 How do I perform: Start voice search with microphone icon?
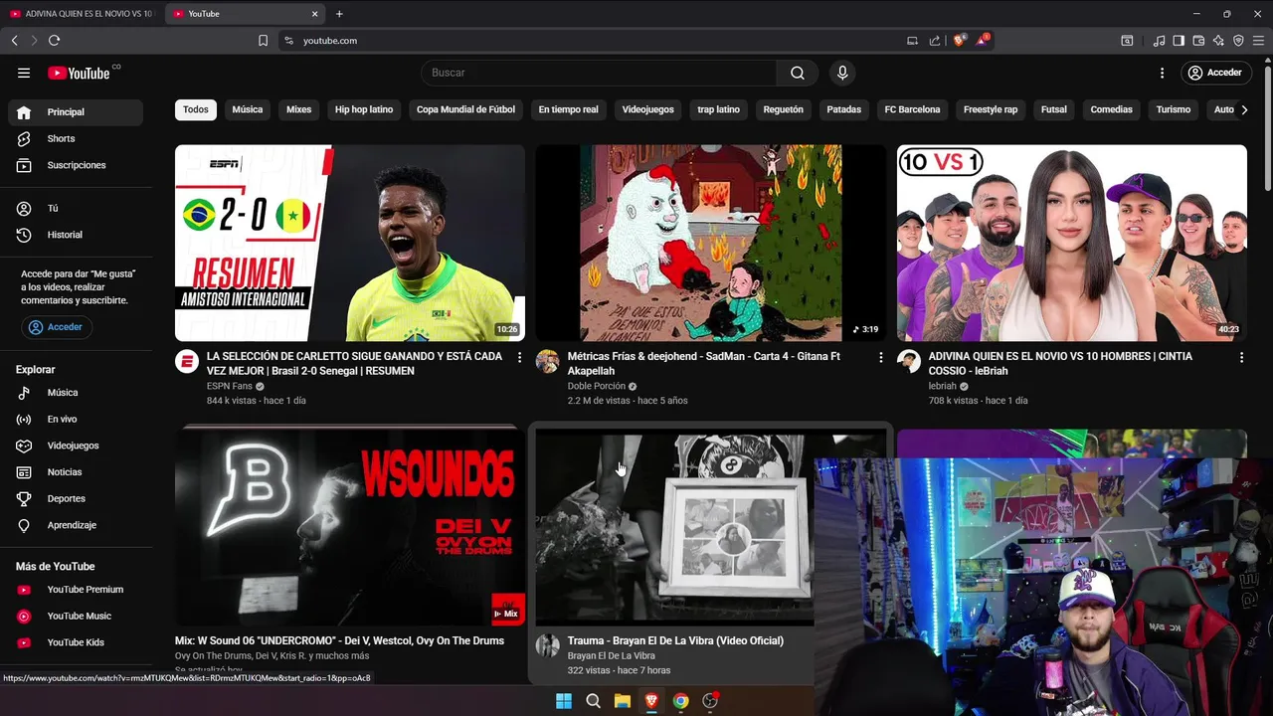point(842,73)
